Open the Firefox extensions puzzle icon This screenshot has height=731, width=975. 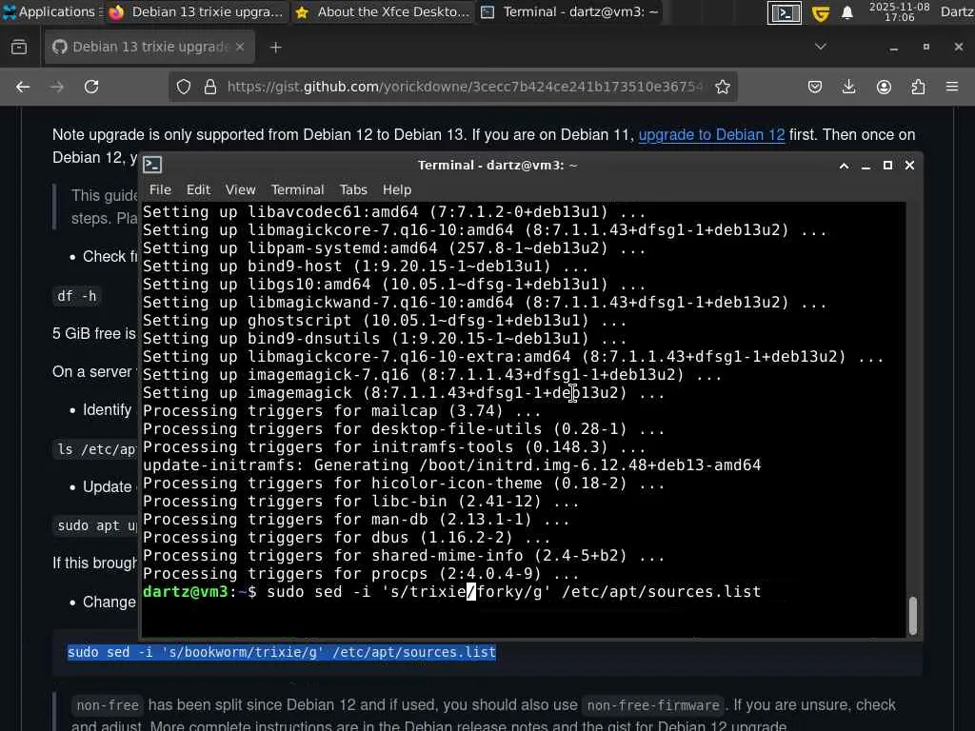click(918, 87)
